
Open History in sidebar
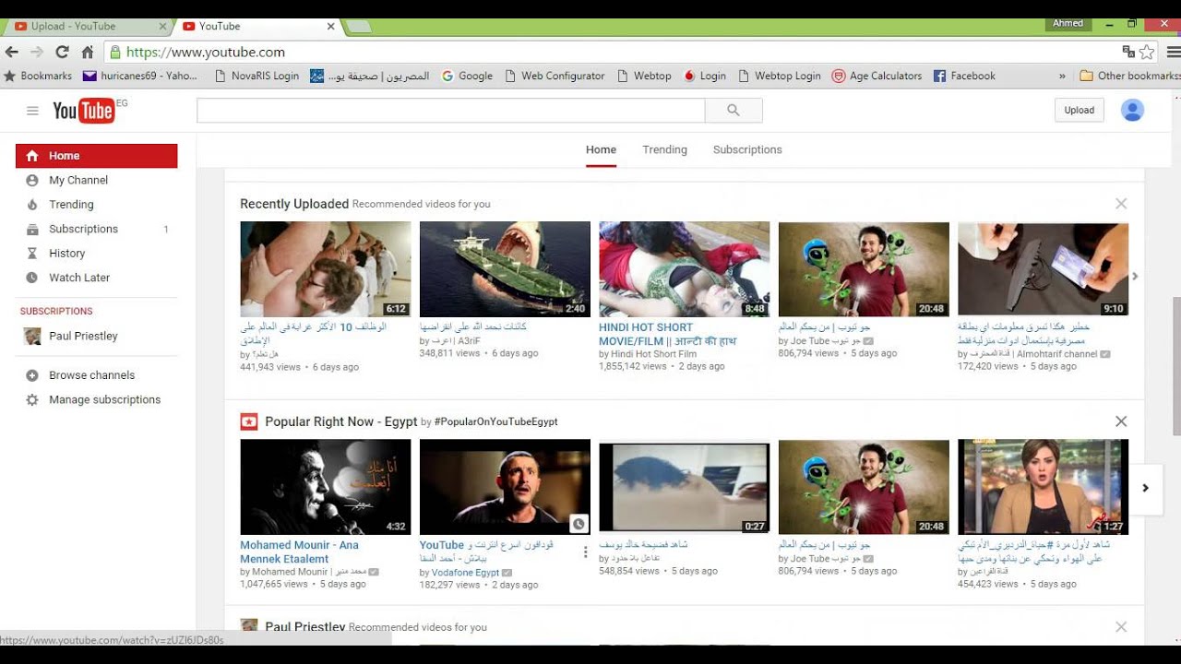coord(67,254)
